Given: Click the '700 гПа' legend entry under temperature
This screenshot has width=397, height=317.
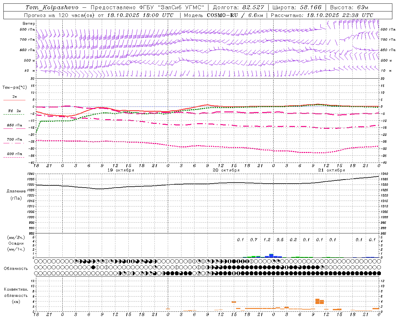Looking at the screenshot, I should [15, 140].
